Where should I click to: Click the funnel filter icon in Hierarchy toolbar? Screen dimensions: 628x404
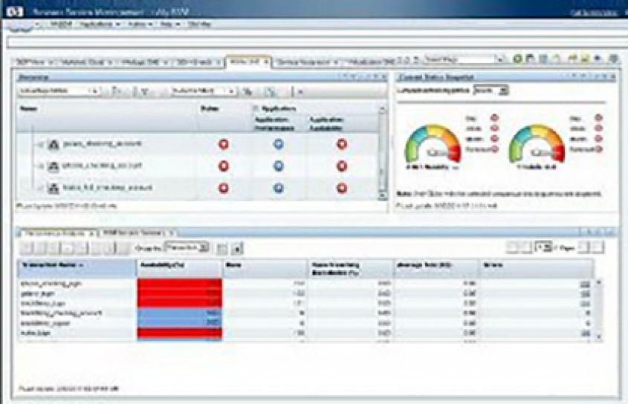(x=145, y=91)
